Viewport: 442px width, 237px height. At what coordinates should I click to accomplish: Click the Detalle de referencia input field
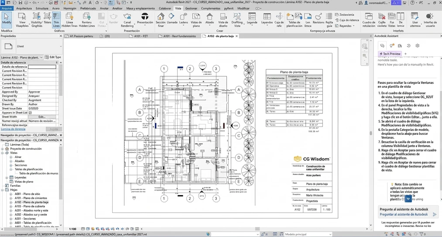pyautogui.click(x=42, y=67)
